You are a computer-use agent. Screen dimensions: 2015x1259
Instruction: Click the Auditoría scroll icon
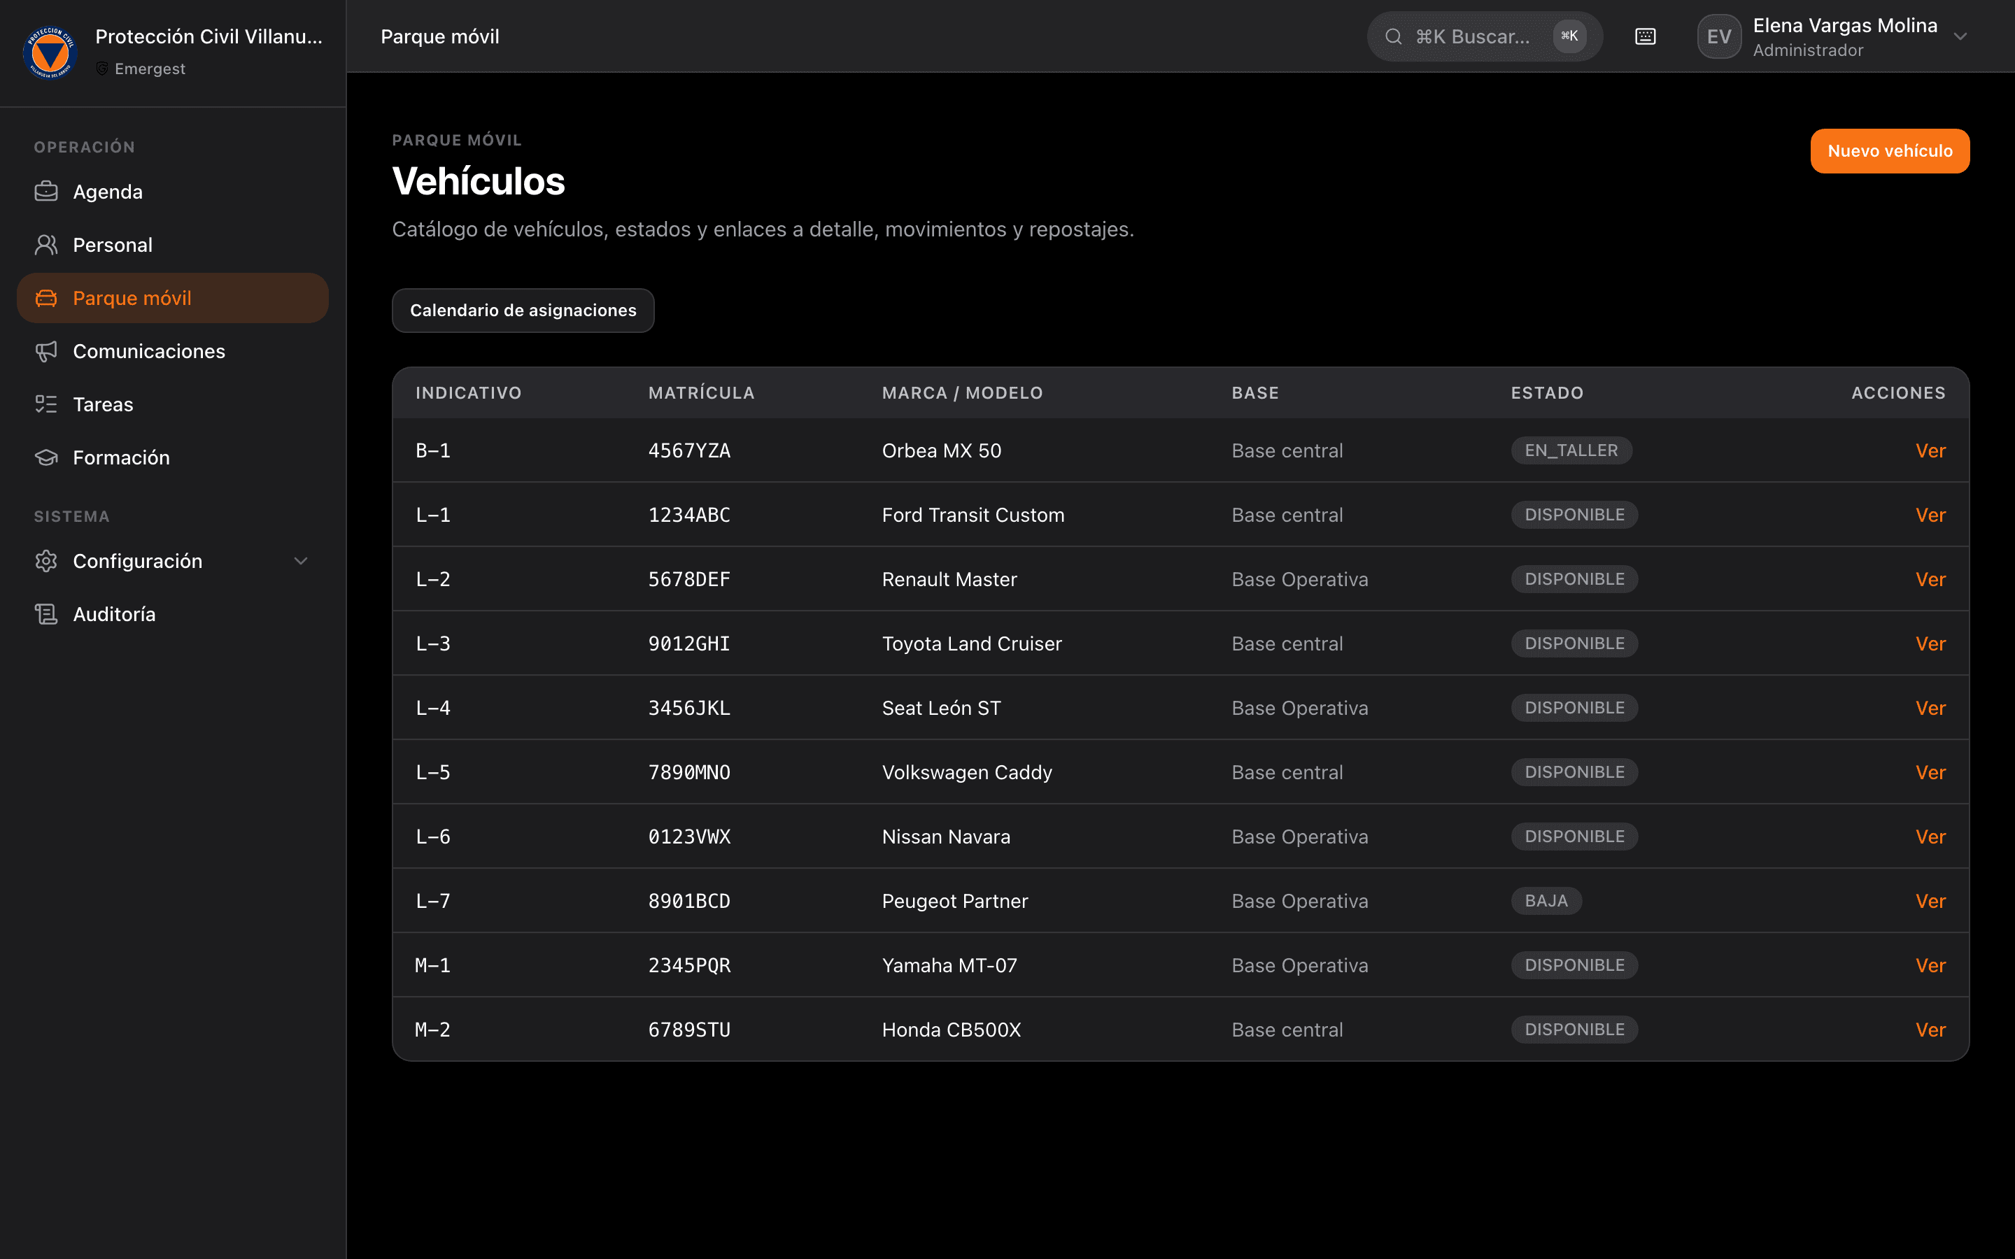(x=47, y=615)
